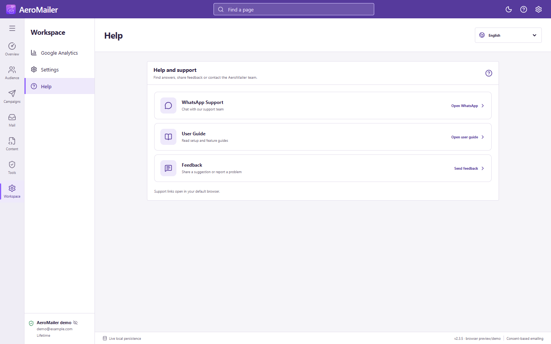The height and width of the screenshot is (344, 551).
Task: Click User Guide book icon
Action: [x=168, y=137]
